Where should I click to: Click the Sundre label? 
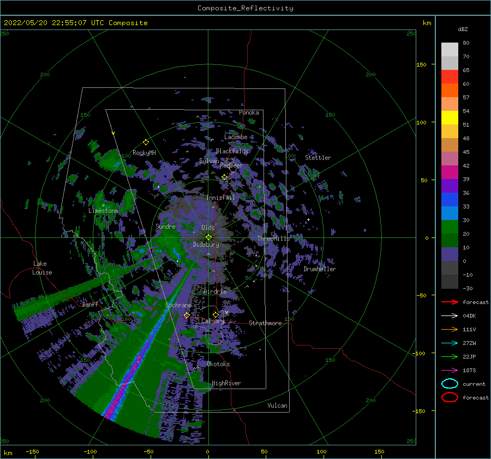click(x=165, y=226)
